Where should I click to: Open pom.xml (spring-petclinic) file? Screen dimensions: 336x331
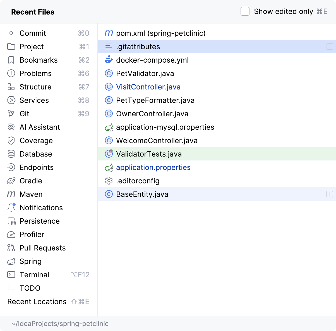point(161,33)
